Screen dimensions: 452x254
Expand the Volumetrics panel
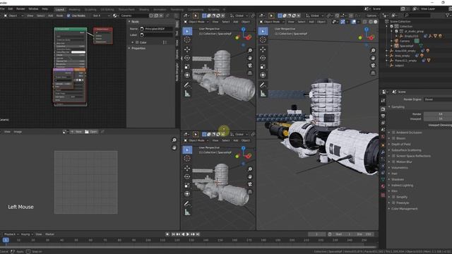(x=400, y=168)
